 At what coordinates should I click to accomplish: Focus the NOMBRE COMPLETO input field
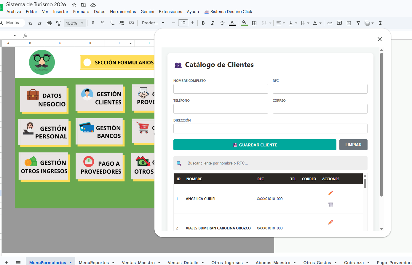tap(221, 89)
